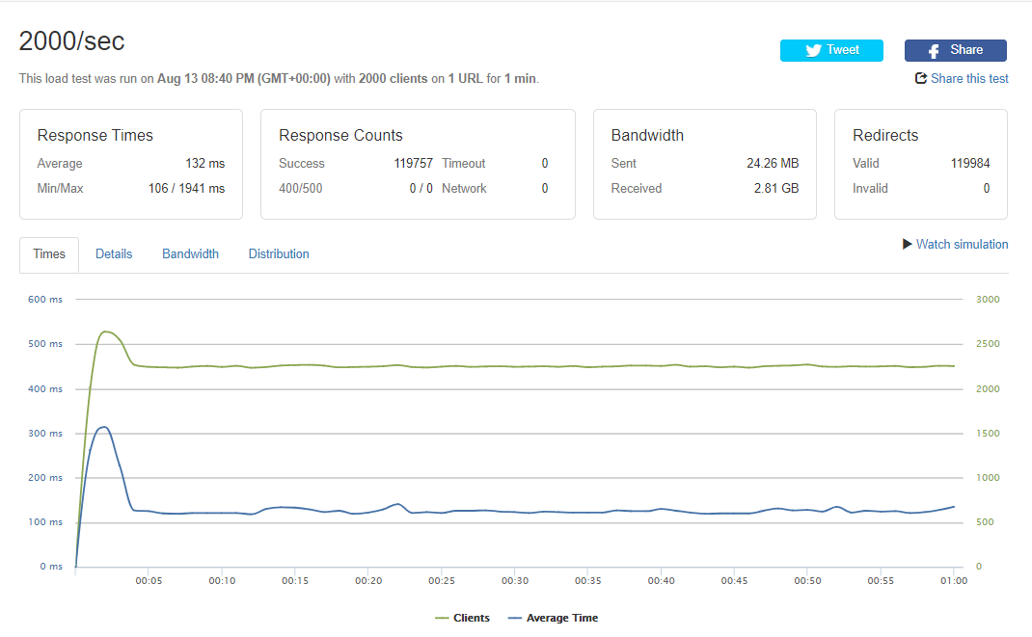Open the Bandwidth tab

pyautogui.click(x=190, y=254)
